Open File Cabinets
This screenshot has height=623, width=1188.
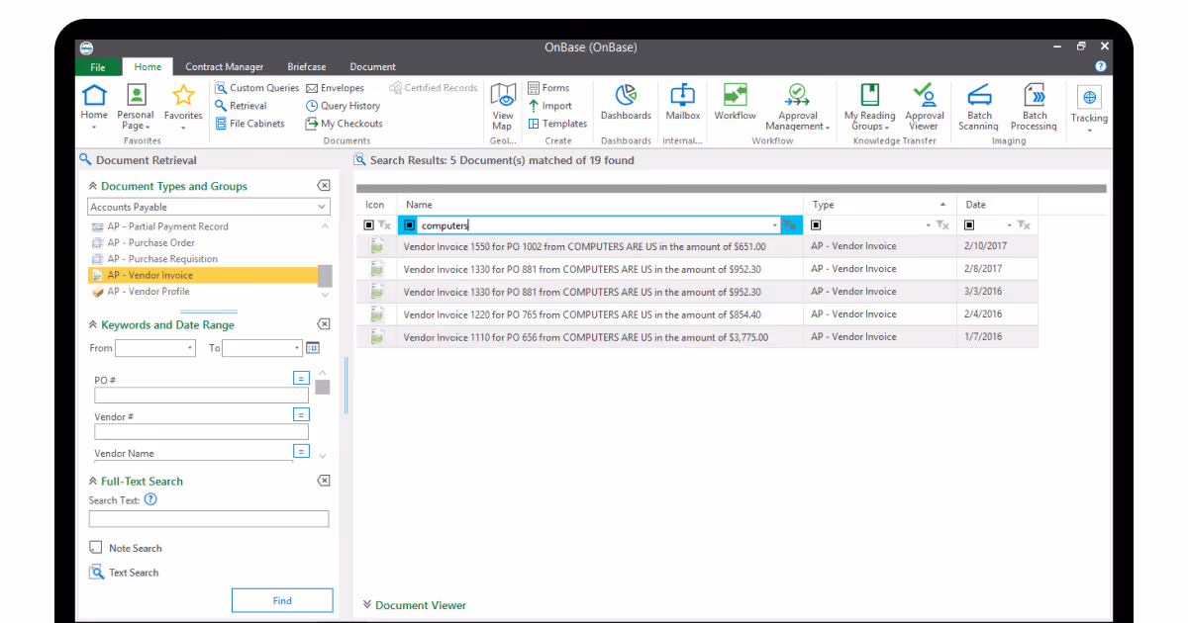(249, 124)
